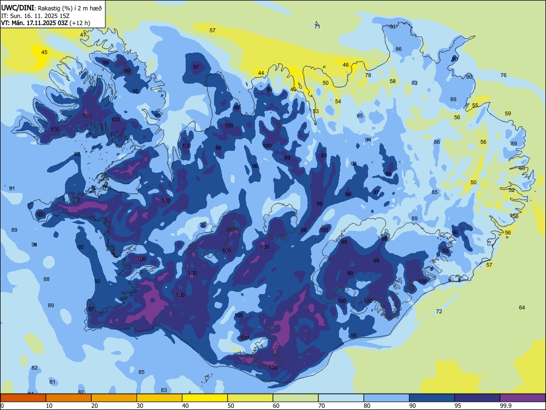Click the dark blue 90–95 legend swatch

[x=432, y=398]
